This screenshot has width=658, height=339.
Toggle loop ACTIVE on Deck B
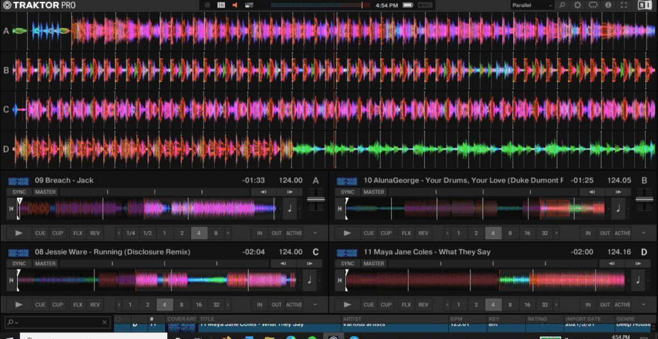coord(622,233)
